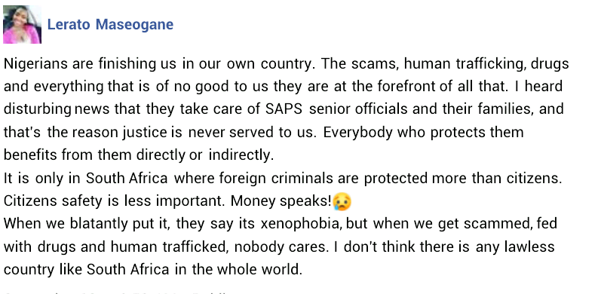Click the words 'nobody cares' in the post

281,247
